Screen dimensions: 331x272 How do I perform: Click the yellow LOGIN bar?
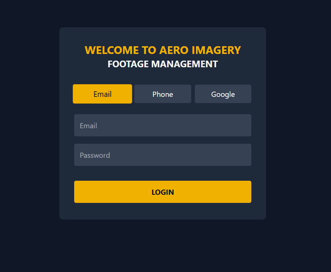(163, 192)
